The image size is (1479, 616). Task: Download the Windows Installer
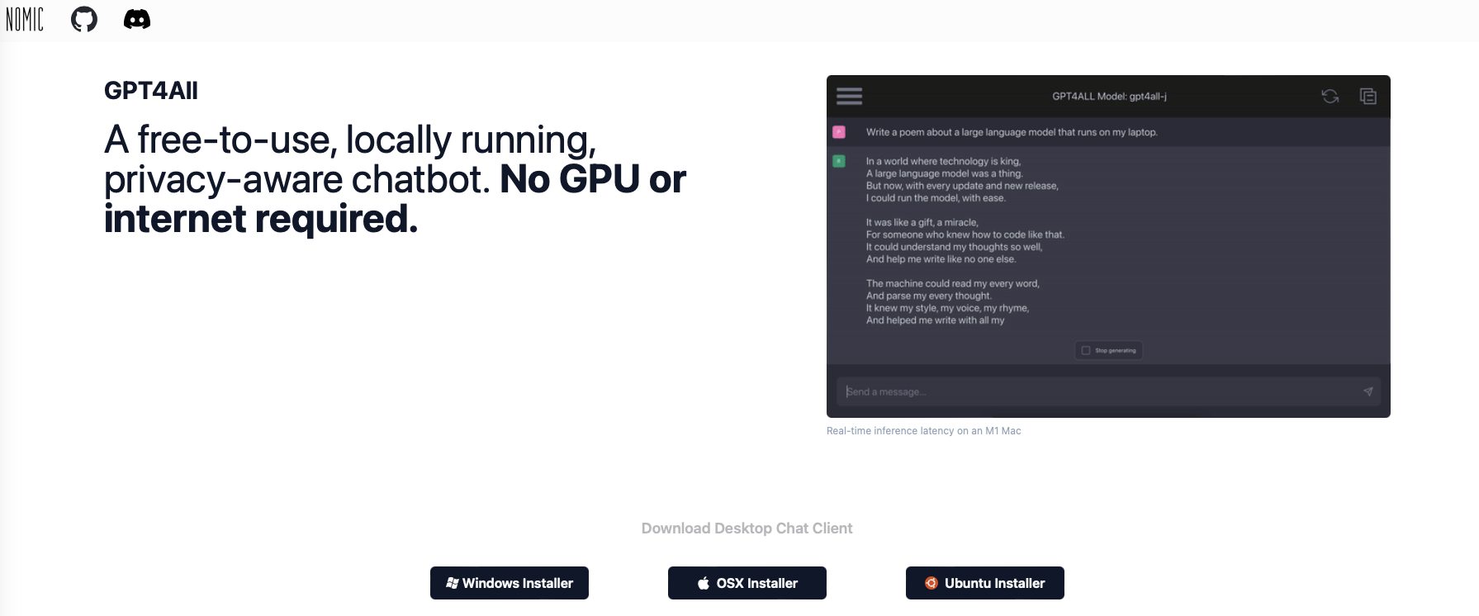tap(510, 583)
